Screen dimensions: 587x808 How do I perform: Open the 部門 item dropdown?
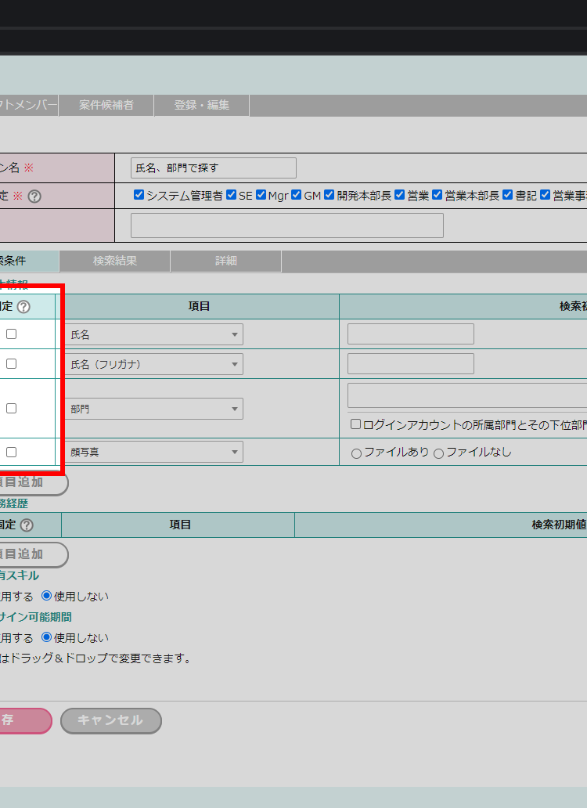pyautogui.click(x=153, y=409)
